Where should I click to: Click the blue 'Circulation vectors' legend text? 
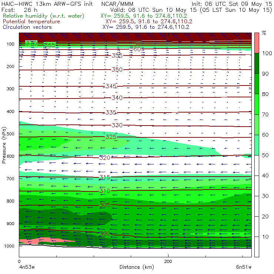pyautogui.click(x=27, y=27)
